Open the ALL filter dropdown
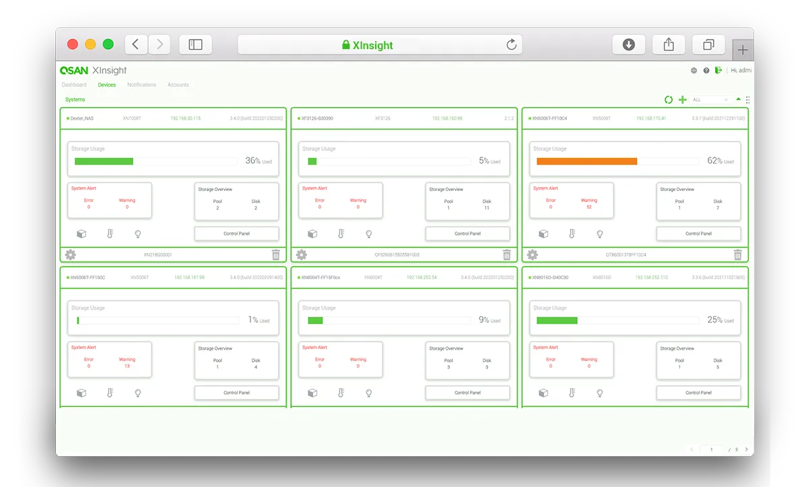Screen dimensions: 808x487 click(710, 100)
